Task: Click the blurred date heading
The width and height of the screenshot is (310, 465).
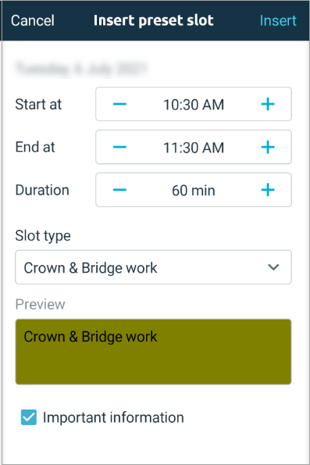Action: (81, 69)
